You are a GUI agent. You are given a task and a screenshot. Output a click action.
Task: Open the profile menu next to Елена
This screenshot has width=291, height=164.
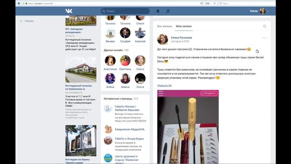268,11
